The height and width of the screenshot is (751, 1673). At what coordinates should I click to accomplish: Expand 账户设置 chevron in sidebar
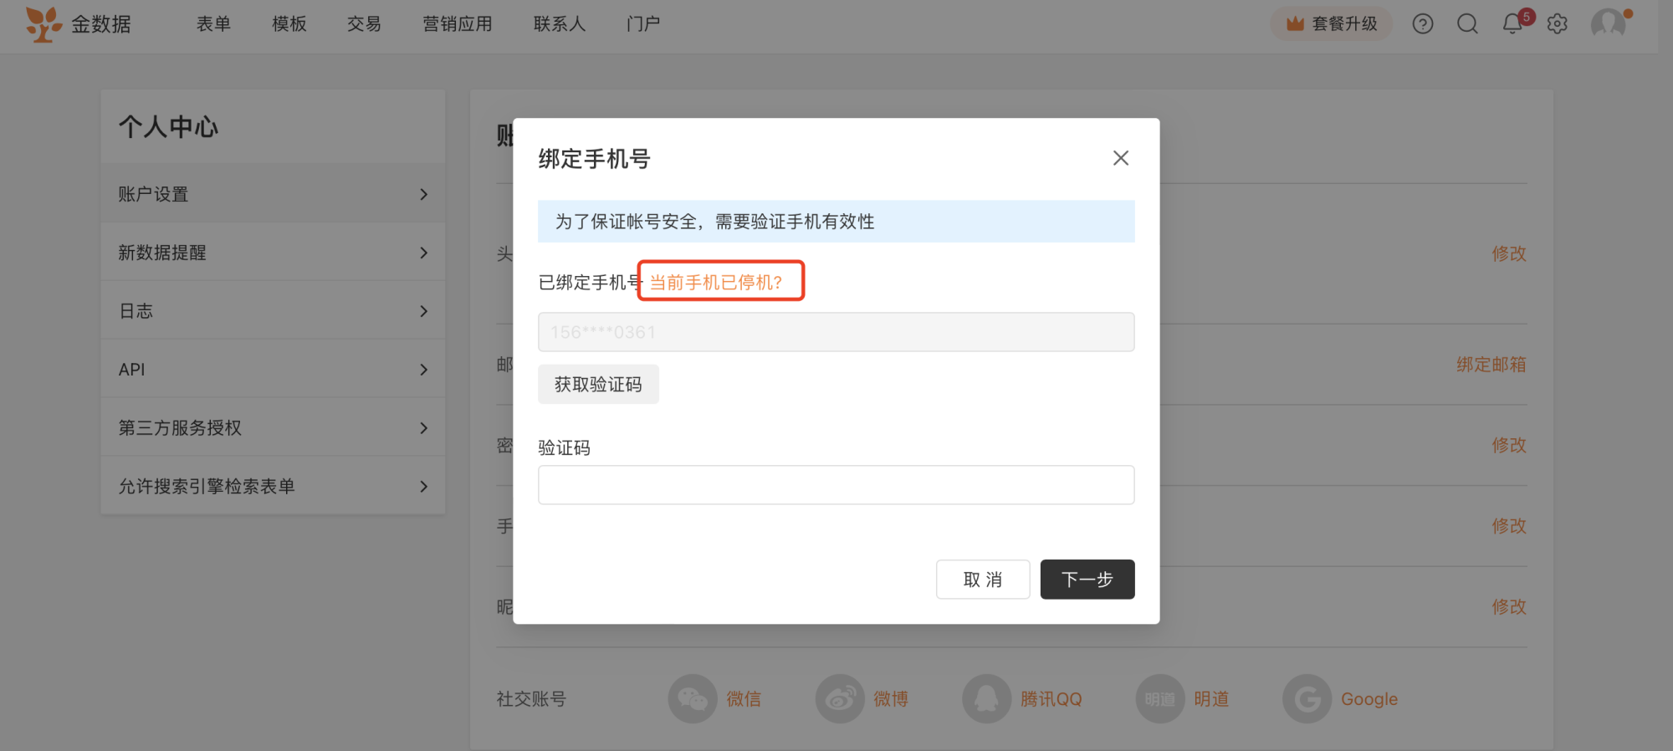(x=424, y=195)
